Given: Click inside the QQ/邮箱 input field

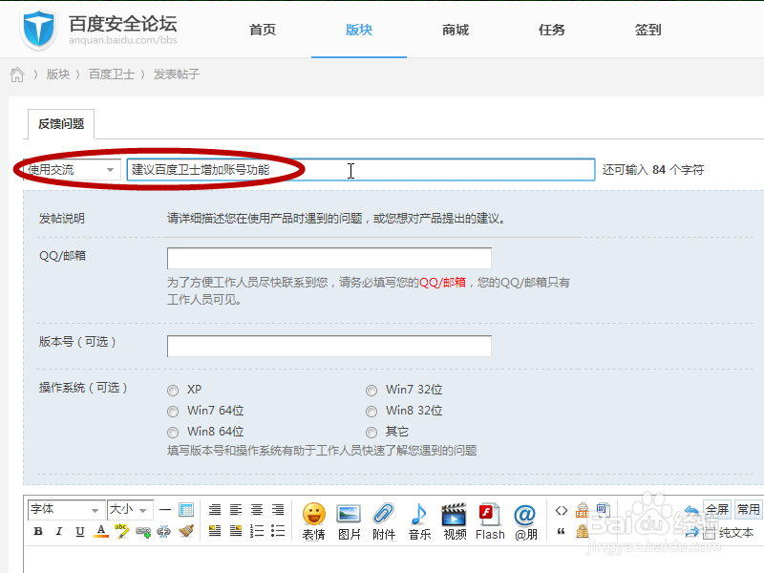Looking at the screenshot, I should 329,258.
